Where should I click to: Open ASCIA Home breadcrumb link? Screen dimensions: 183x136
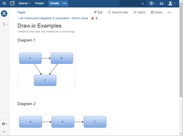(54, 18)
